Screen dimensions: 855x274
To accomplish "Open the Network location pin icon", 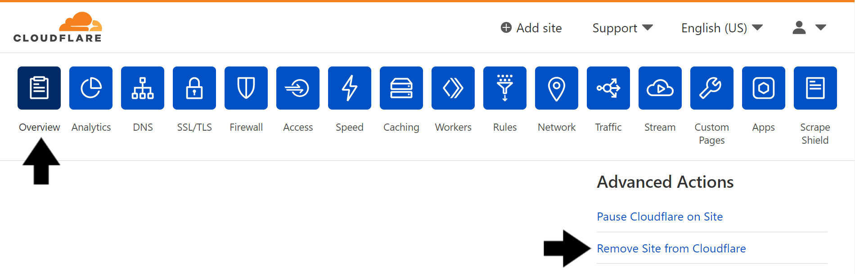I will (x=557, y=88).
